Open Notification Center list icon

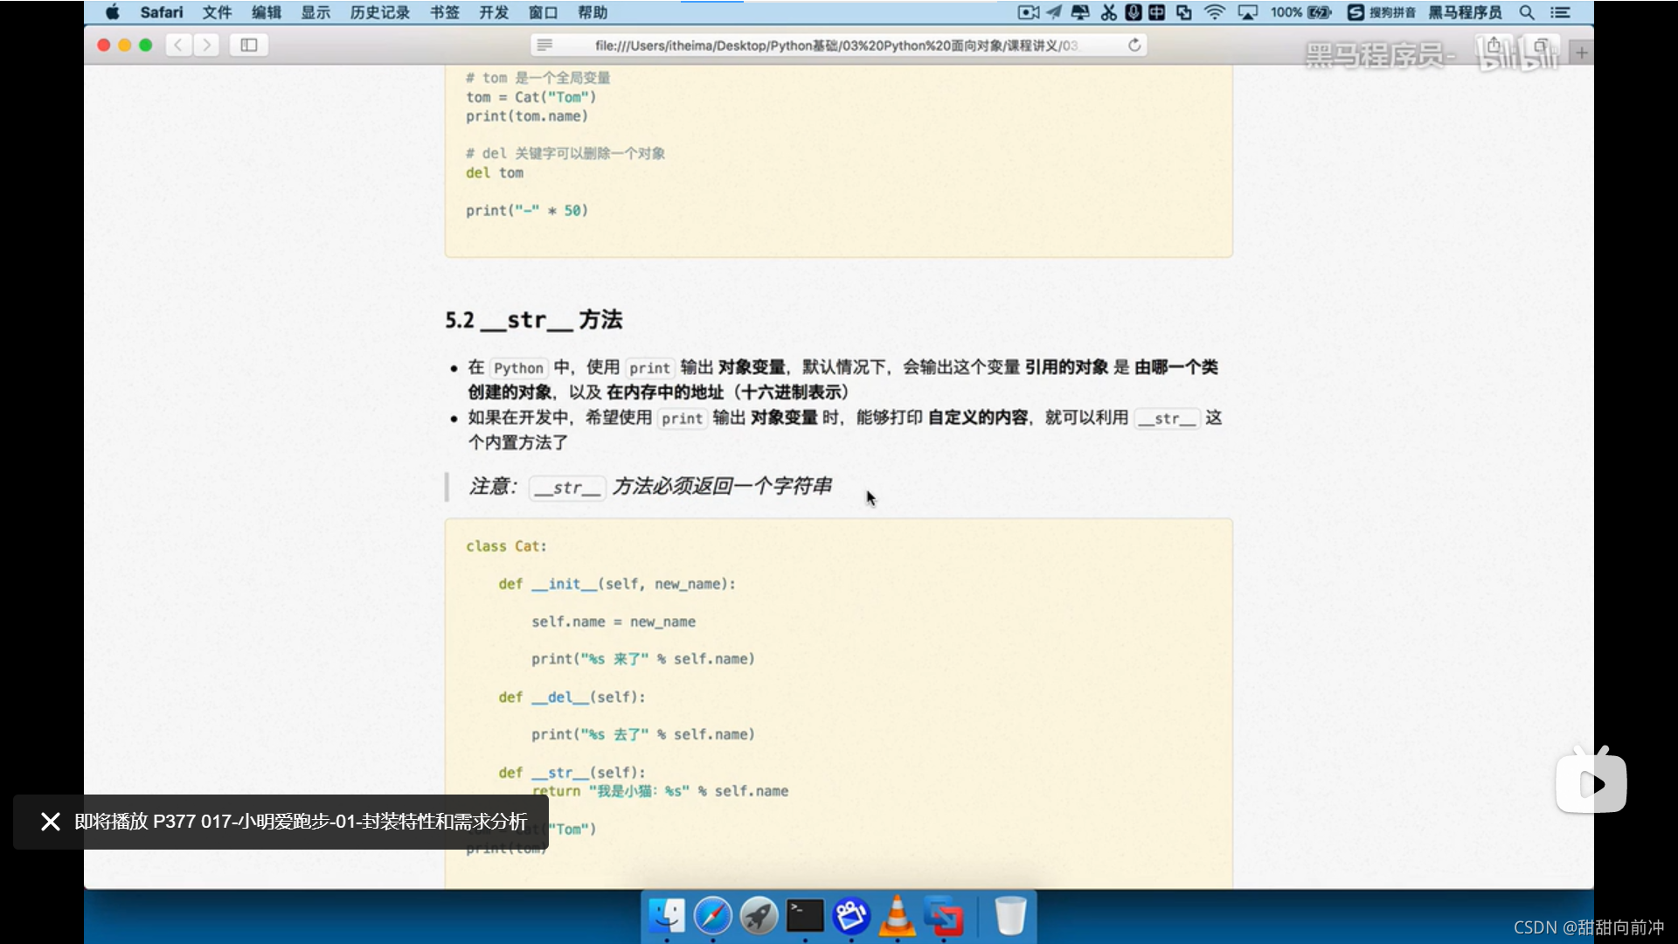[1560, 12]
